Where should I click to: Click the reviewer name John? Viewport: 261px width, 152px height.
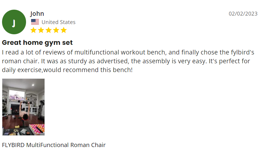tap(37, 13)
